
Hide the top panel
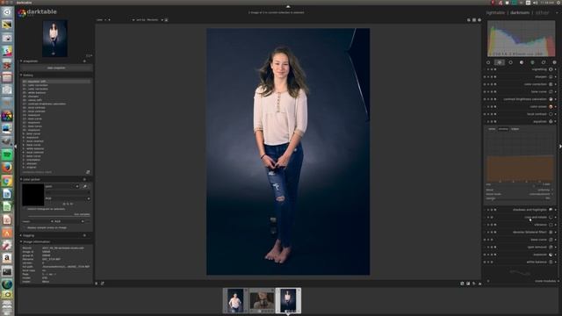coord(288,6)
